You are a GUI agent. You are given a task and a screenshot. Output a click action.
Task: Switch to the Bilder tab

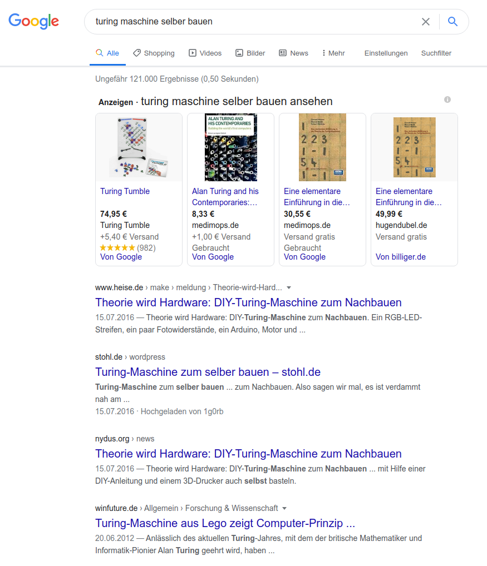click(250, 53)
